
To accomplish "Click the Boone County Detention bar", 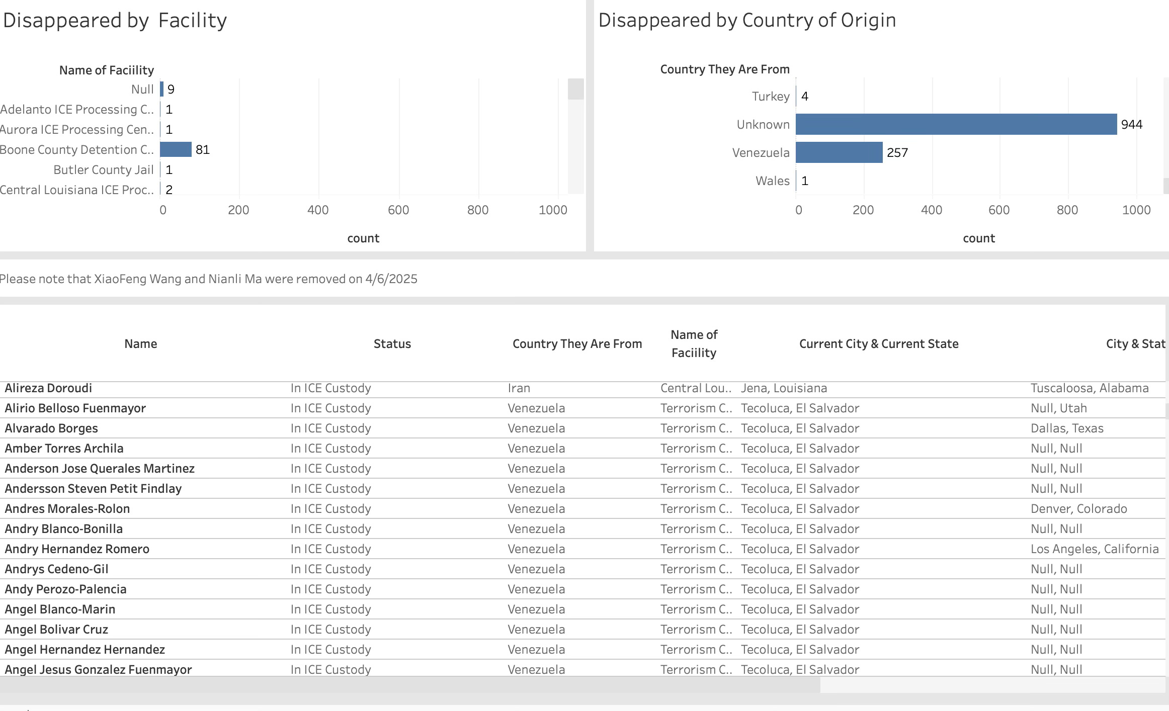I will click(x=176, y=149).
